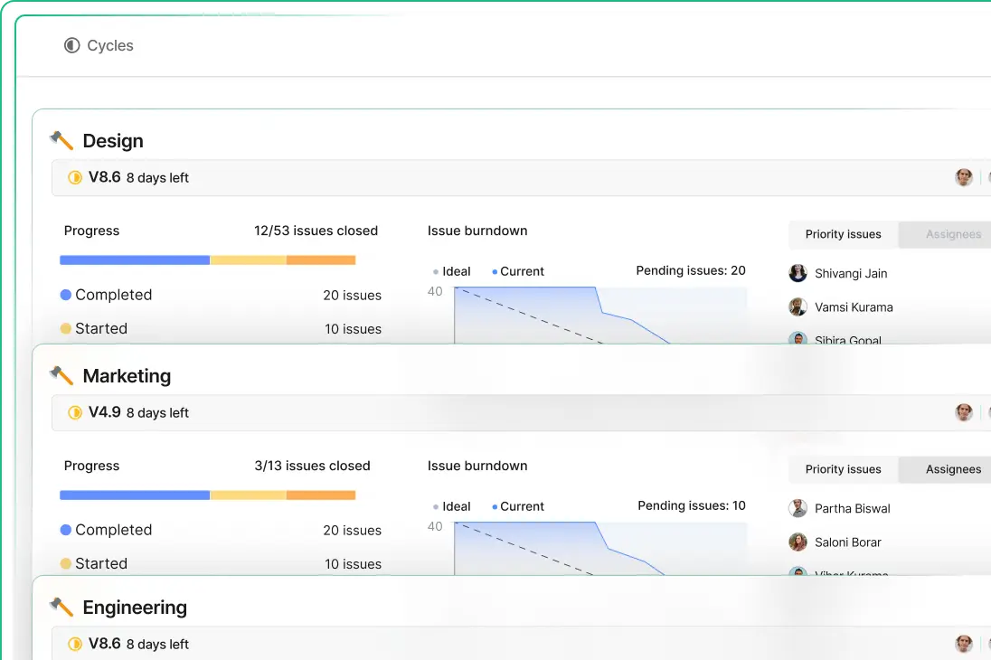Image resolution: width=991 pixels, height=660 pixels.
Task: Open Priority issues tab in Marketing card
Action: (843, 469)
